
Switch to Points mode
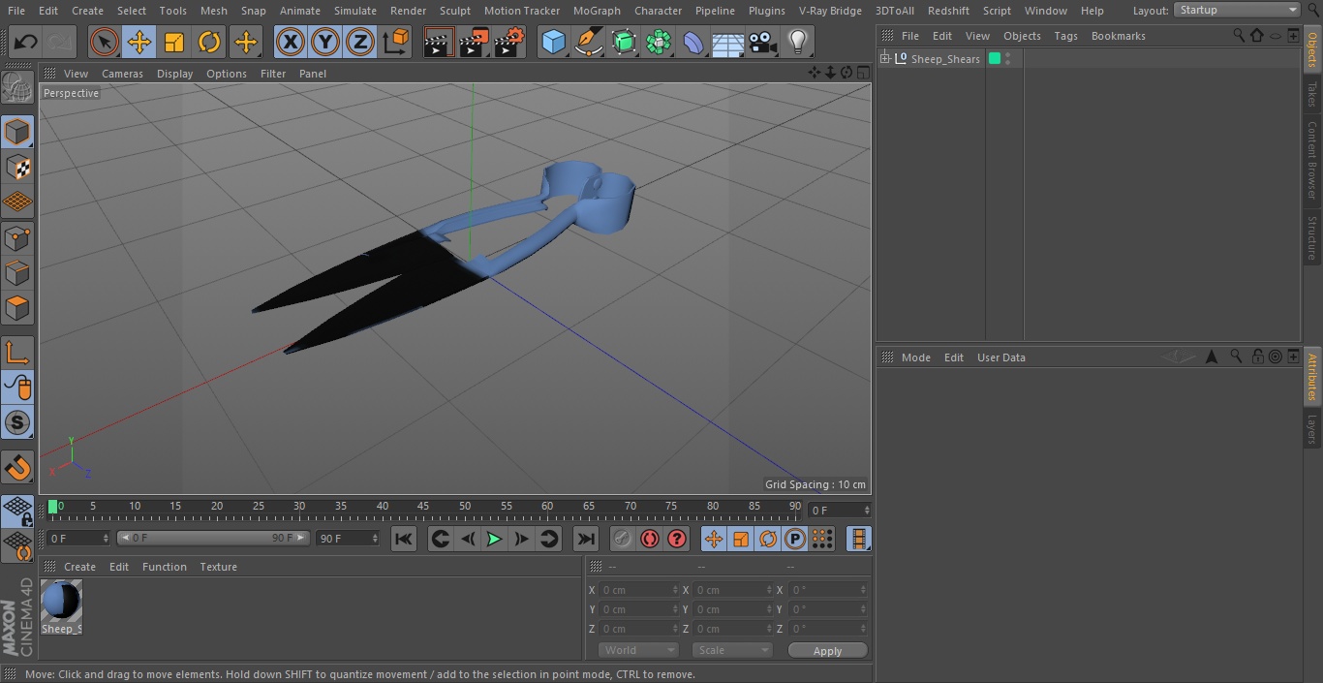click(x=17, y=238)
